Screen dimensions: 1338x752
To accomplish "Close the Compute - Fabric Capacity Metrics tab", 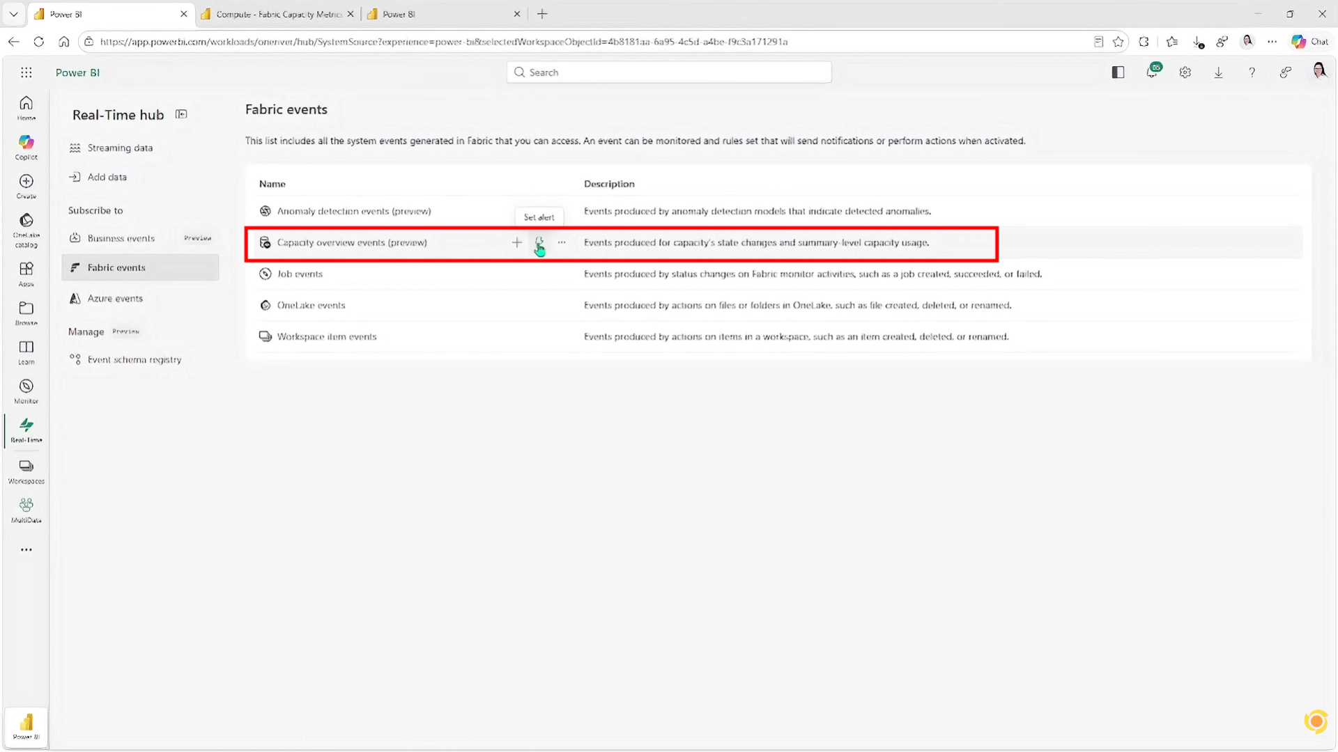I will [351, 14].
